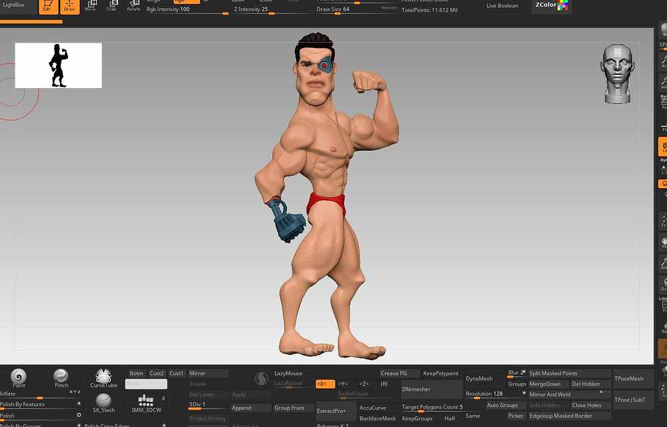Click the Same button for ZRemesher
This screenshot has width=667, height=427.
(474, 416)
